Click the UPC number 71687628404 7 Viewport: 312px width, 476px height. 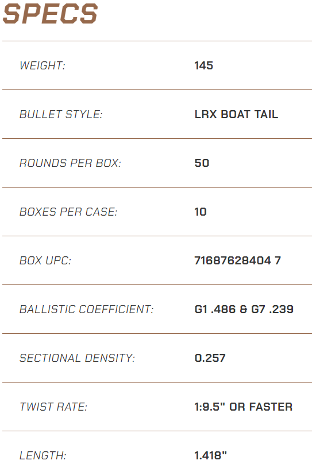pyautogui.click(x=237, y=260)
